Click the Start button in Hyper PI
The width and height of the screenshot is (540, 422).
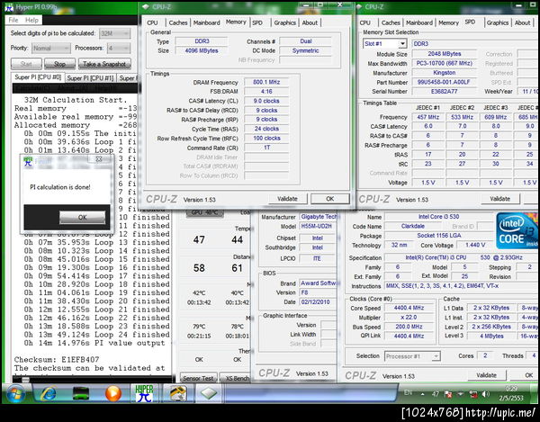[26, 64]
